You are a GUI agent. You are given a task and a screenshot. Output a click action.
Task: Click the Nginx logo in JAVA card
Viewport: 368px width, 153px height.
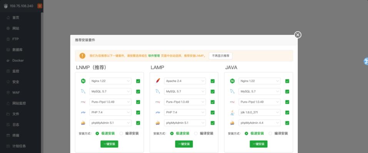(232, 81)
